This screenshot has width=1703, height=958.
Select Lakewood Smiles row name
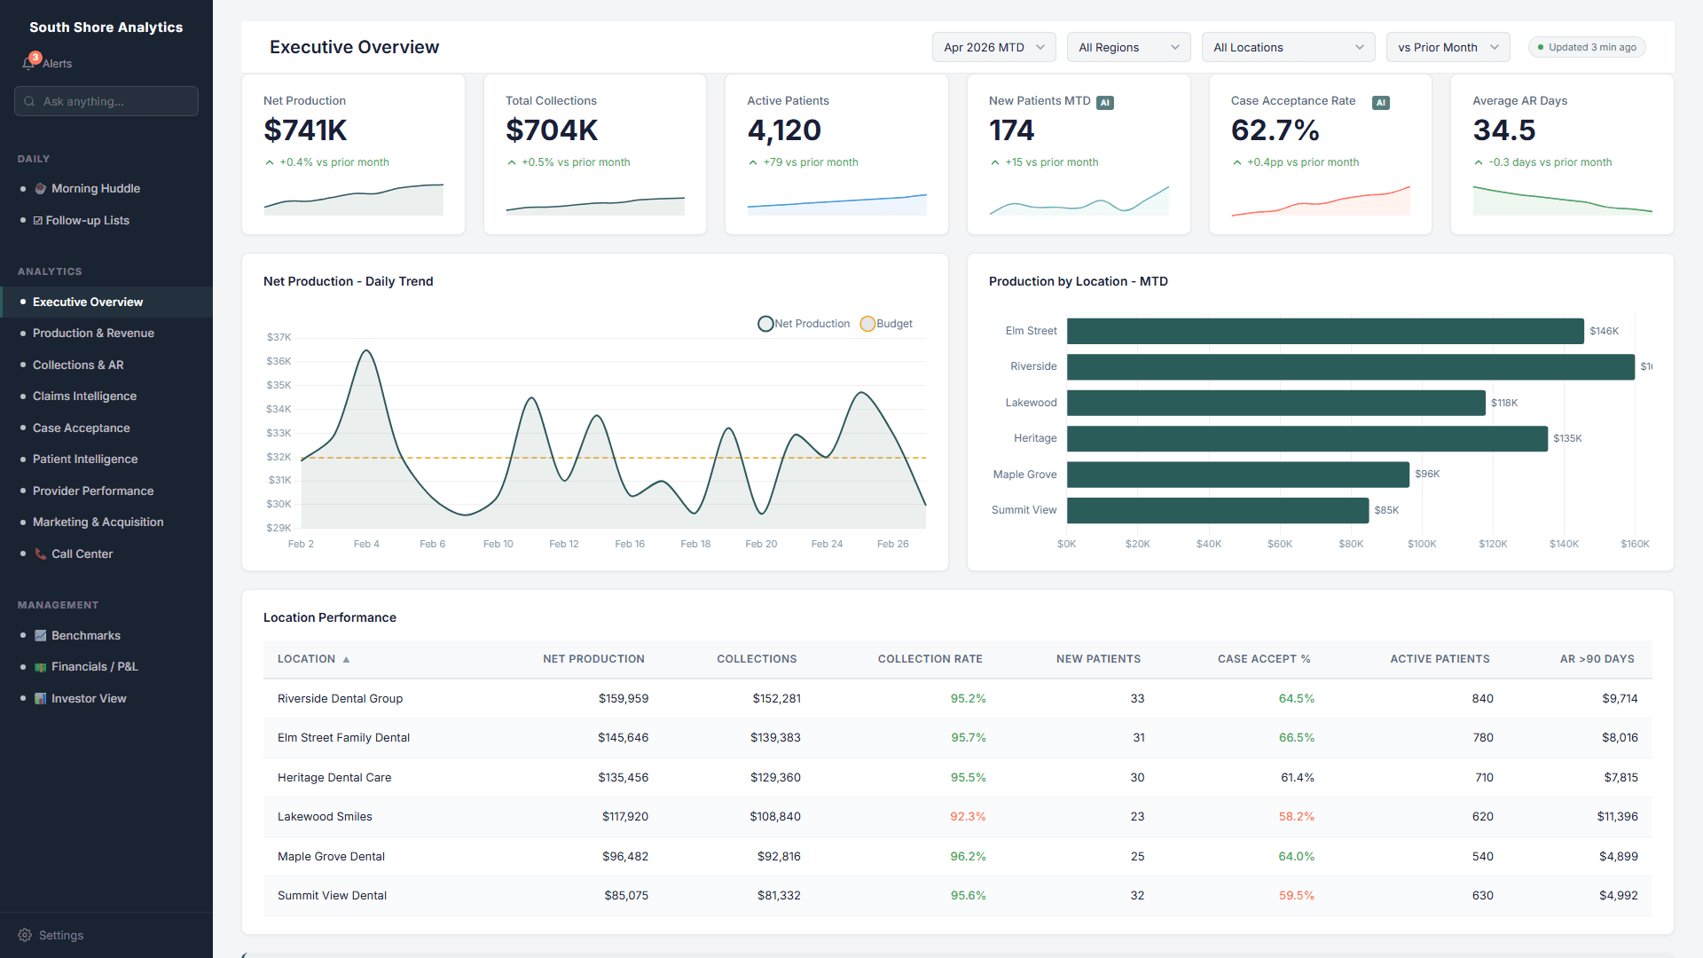point(325,817)
